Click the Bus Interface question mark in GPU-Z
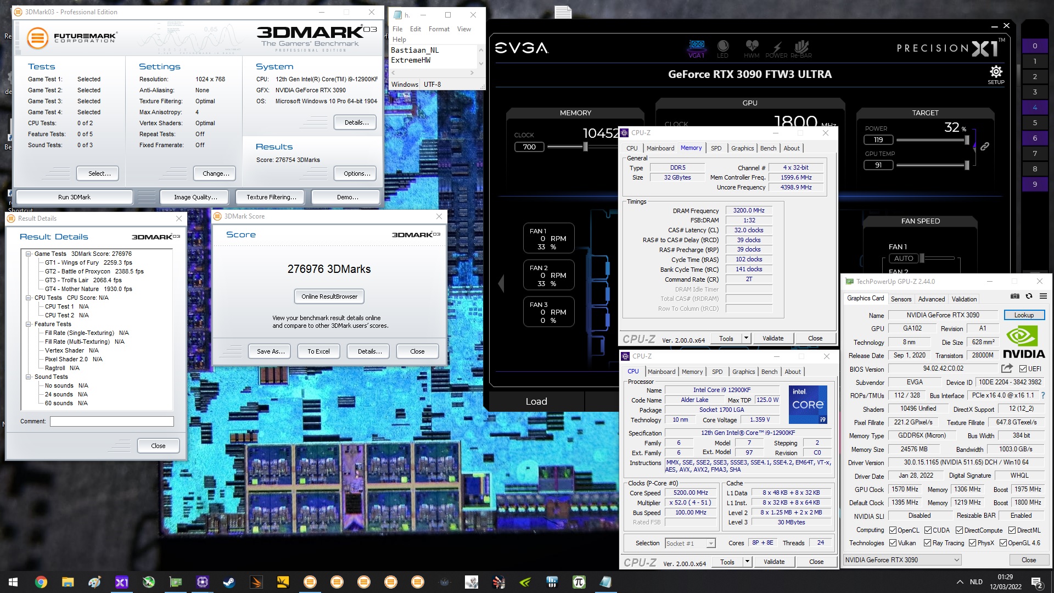The width and height of the screenshot is (1054, 593). pos(1043,395)
